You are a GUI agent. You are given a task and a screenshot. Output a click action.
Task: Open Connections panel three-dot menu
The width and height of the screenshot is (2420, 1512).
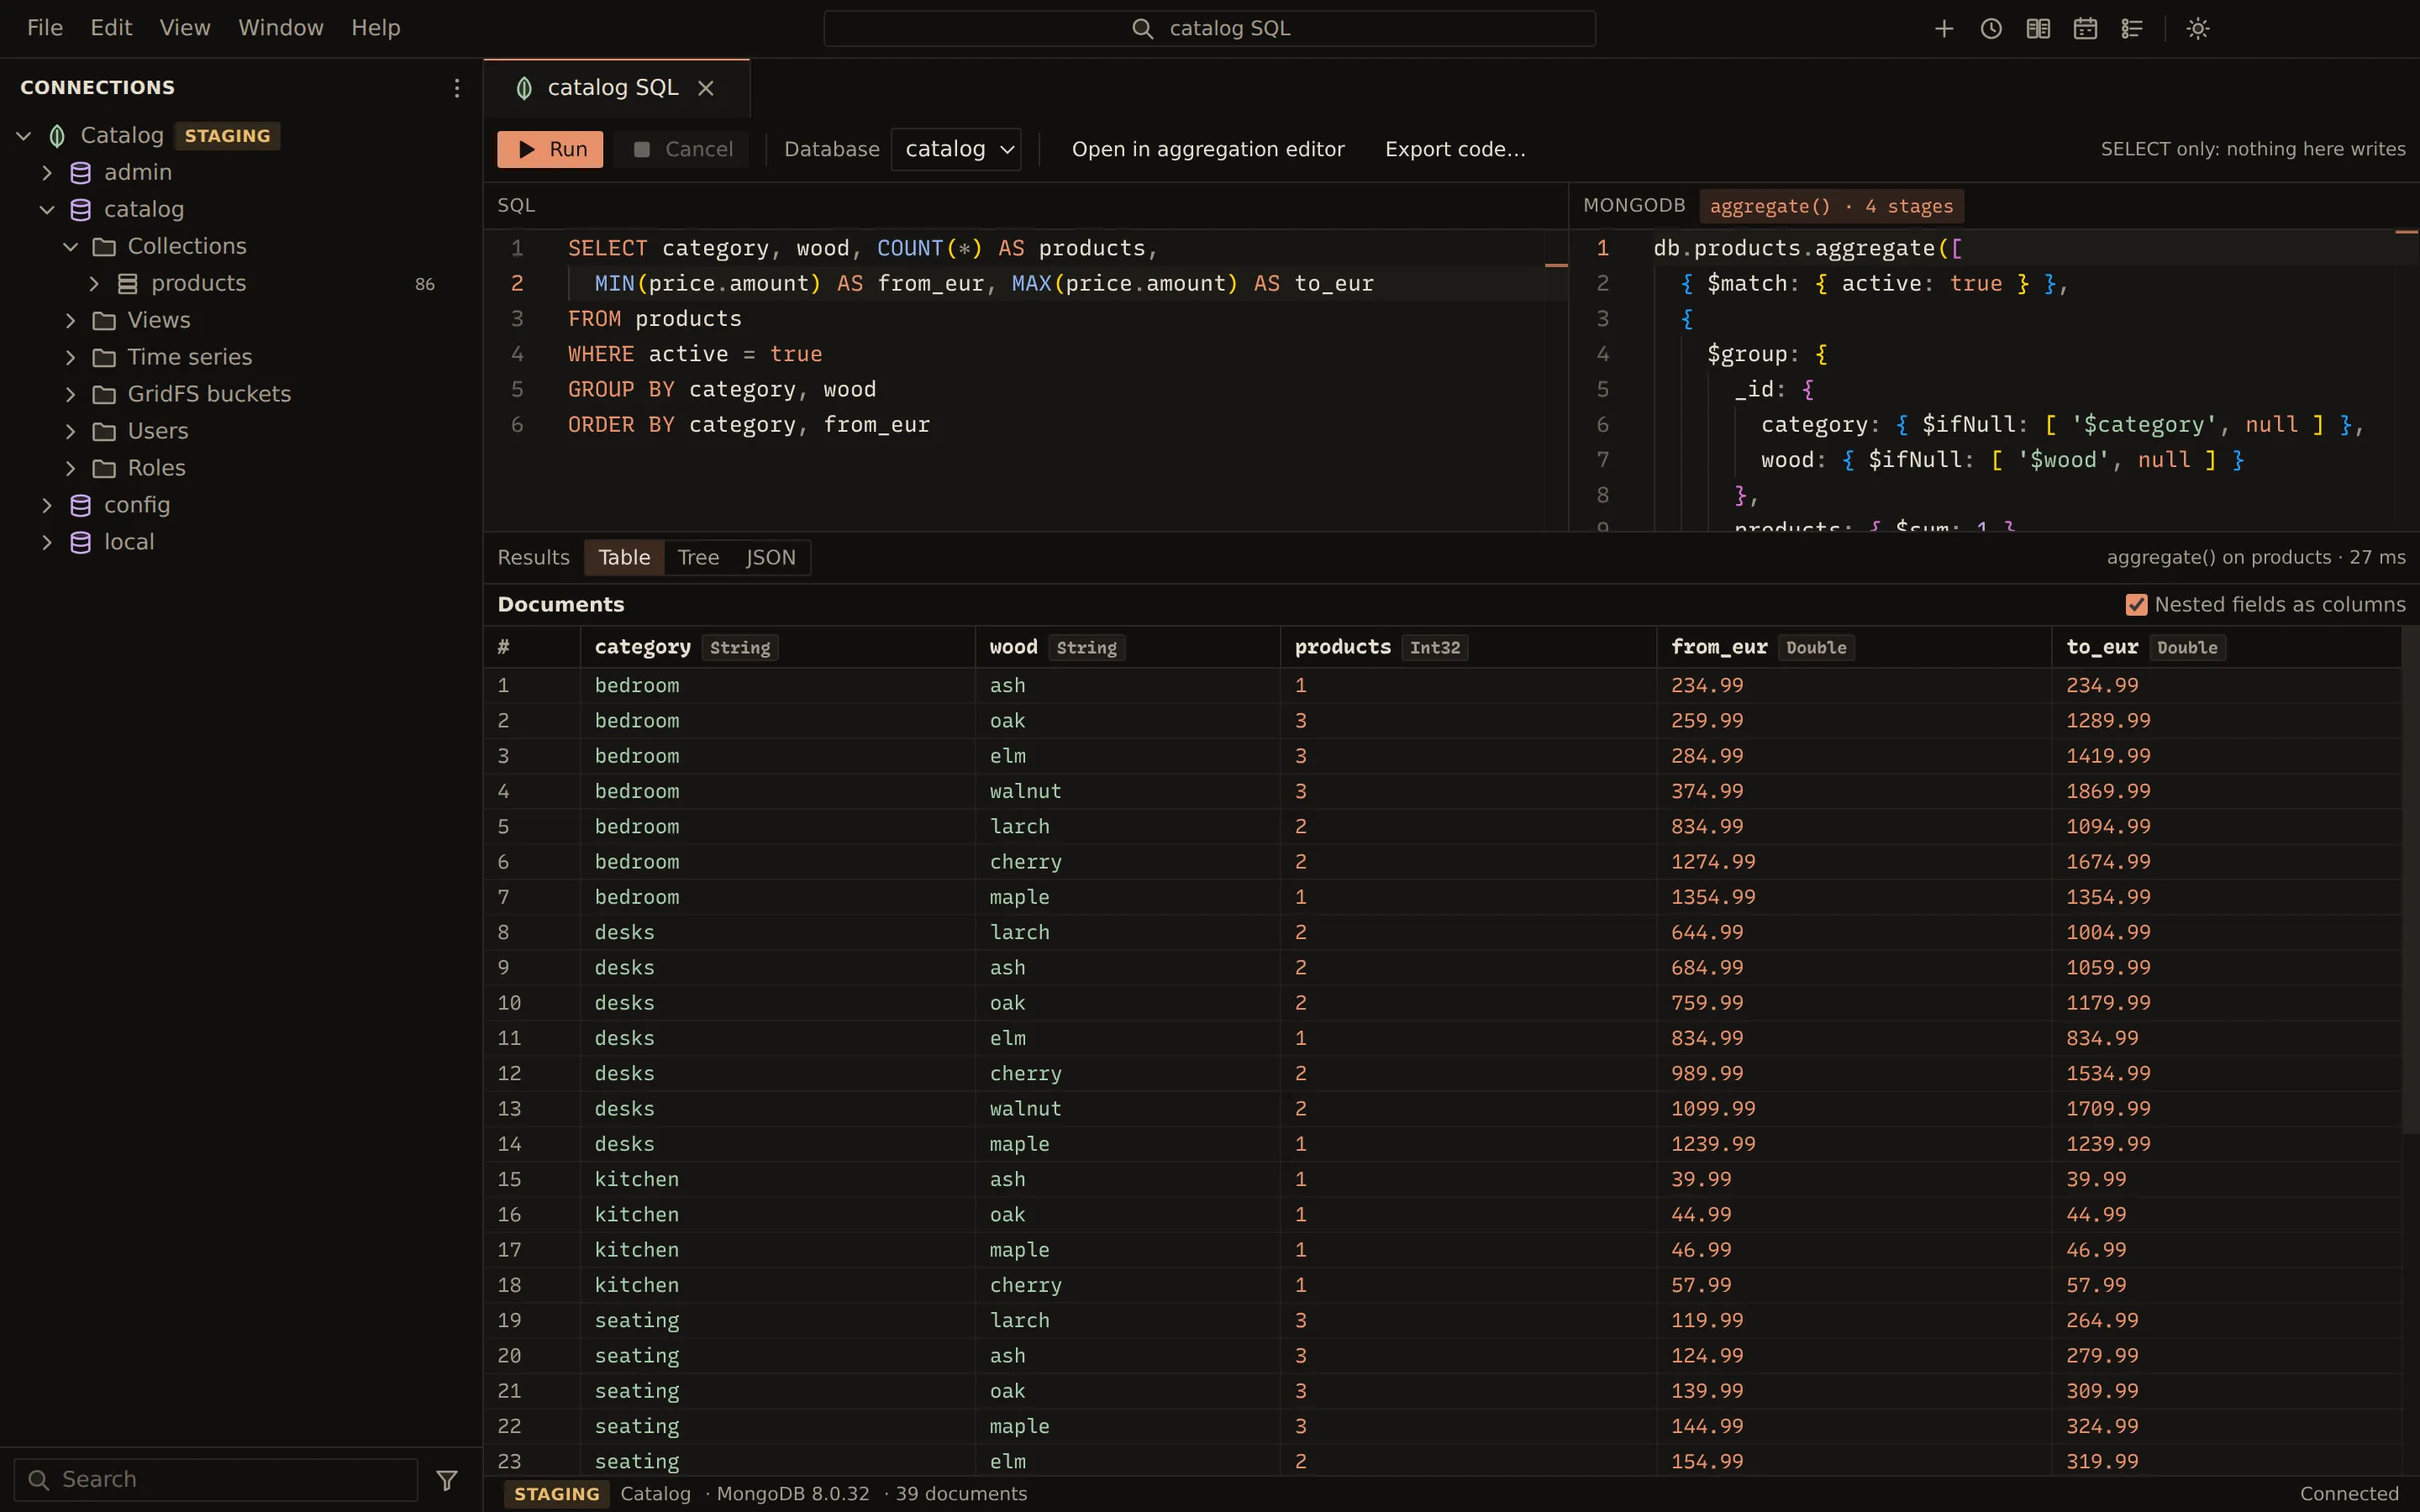(x=457, y=88)
